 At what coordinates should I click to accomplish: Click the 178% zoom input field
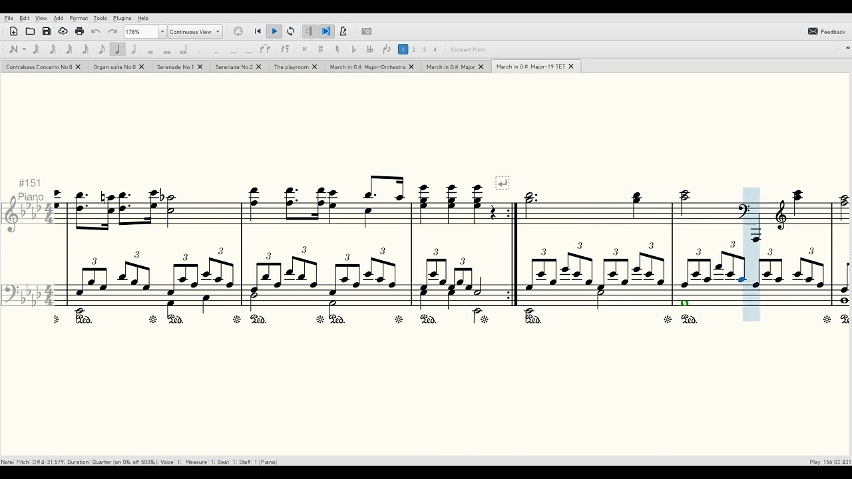pyautogui.click(x=140, y=31)
